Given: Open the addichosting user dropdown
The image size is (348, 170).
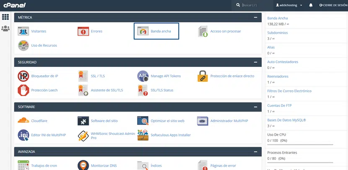Looking at the screenshot, I should 289,5.
